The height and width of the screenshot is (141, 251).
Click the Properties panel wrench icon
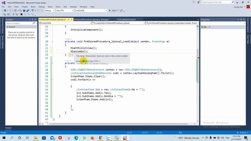pos(209,27)
